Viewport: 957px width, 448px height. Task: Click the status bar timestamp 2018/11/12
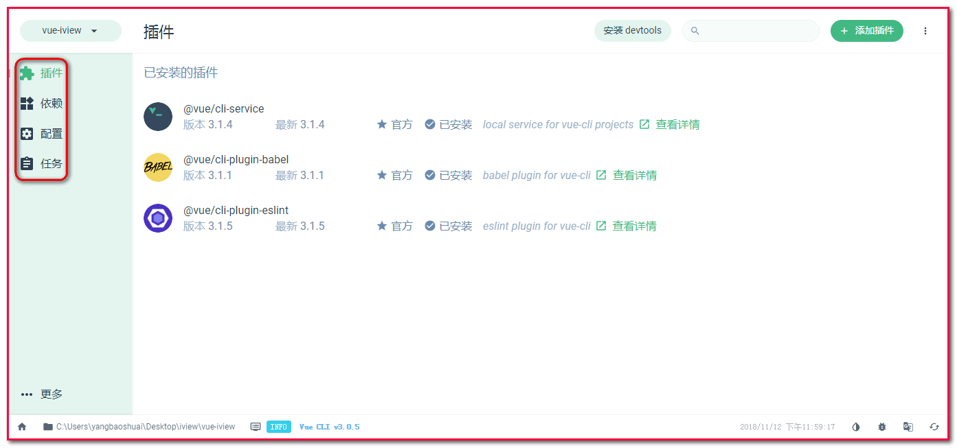coord(787,427)
